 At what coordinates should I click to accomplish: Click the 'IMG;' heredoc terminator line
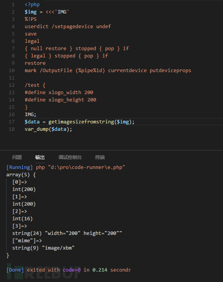[x=31, y=115]
